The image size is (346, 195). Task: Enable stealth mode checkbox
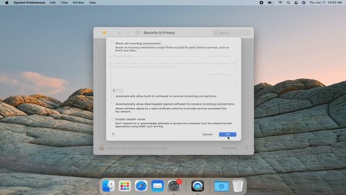tap(112, 119)
